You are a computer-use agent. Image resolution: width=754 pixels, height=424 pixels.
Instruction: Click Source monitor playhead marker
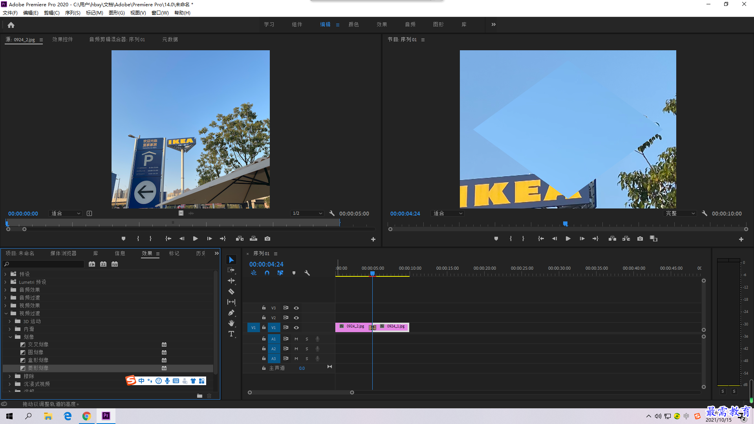point(7,223)
